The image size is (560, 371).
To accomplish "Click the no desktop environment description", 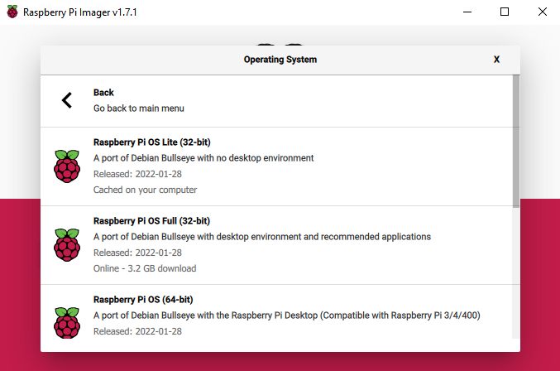I will [x=203, y=158].
